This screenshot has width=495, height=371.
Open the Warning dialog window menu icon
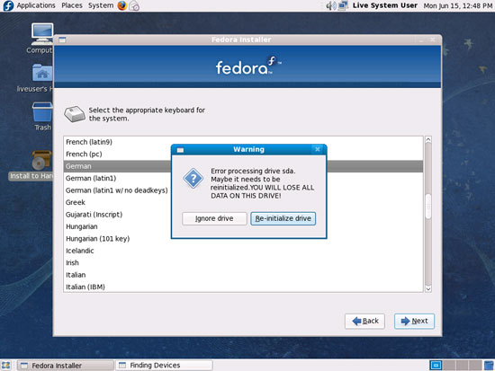pos(180,150)
